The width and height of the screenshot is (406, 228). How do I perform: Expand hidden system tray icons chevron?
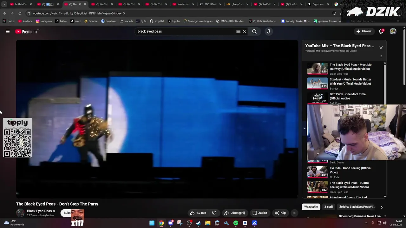click(x=366, y=223)
